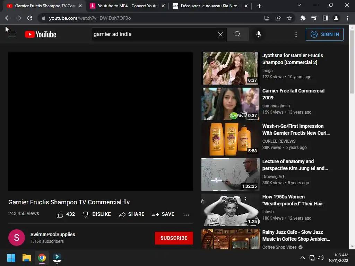Screen dimensions: 355x266
Task: Click SAVE to playlist button
Action: (x=163, y=214)
